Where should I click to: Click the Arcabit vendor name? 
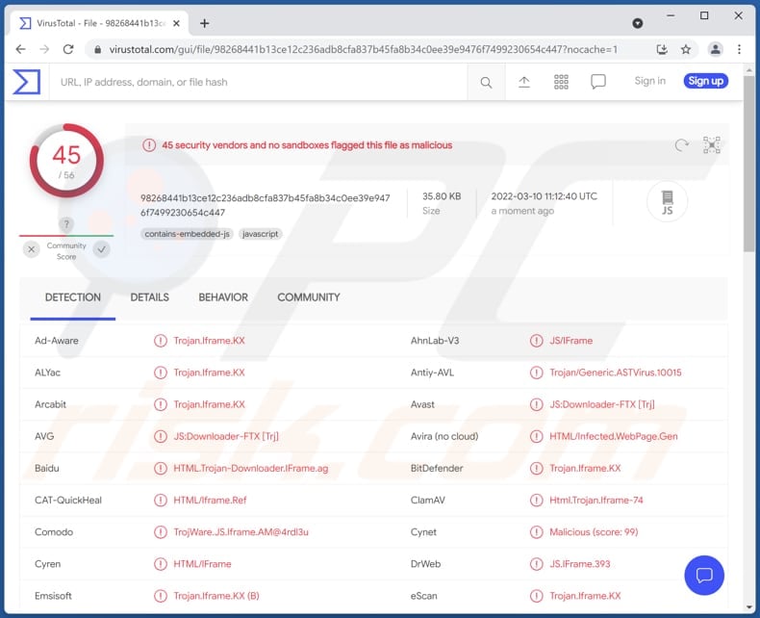coord(50,404)
